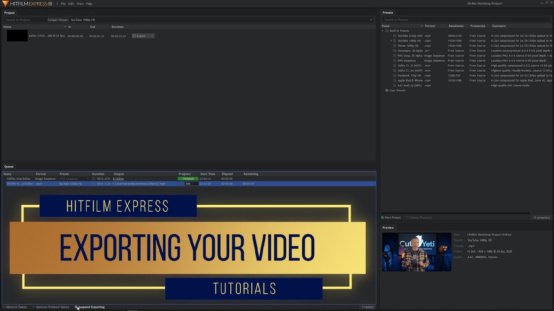Click the GoPro Cineform Alpha MOV preset icon
Screen dimensions: 554x311
pos(395,70)
